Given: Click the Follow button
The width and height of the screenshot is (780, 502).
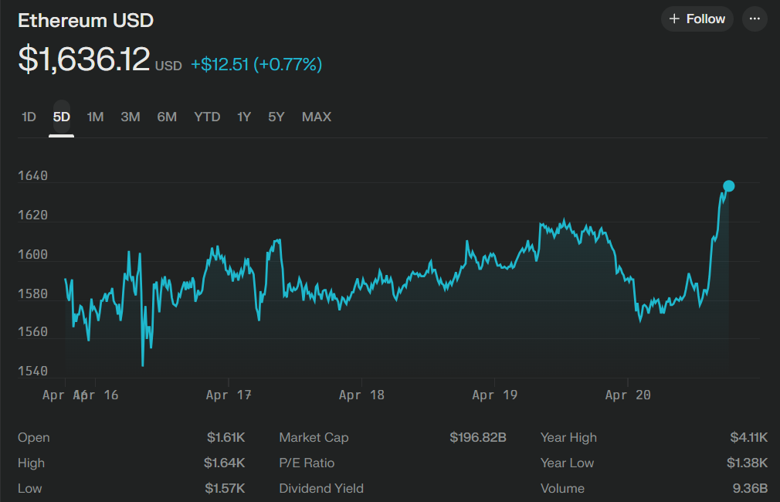Looking at the screenshot, I should [x=697, y=19].
